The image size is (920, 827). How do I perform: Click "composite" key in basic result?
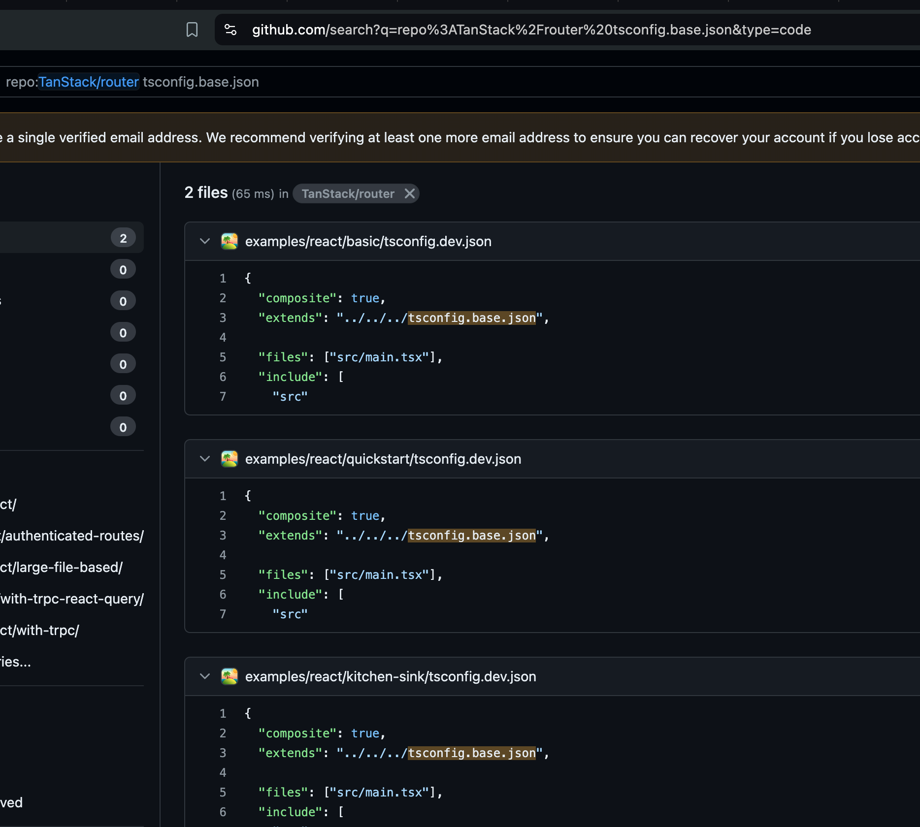[x=297, y=298]
